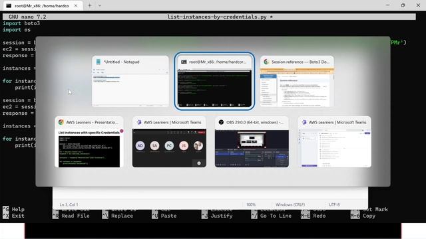
Task: Click the 100% zoom status entry
Action: [x=251, y=204]
